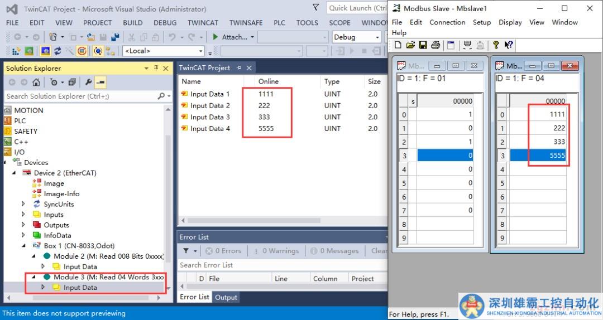Expand the SyncUnits tree node
The image size is (603, 320).
tap(23, 204)
